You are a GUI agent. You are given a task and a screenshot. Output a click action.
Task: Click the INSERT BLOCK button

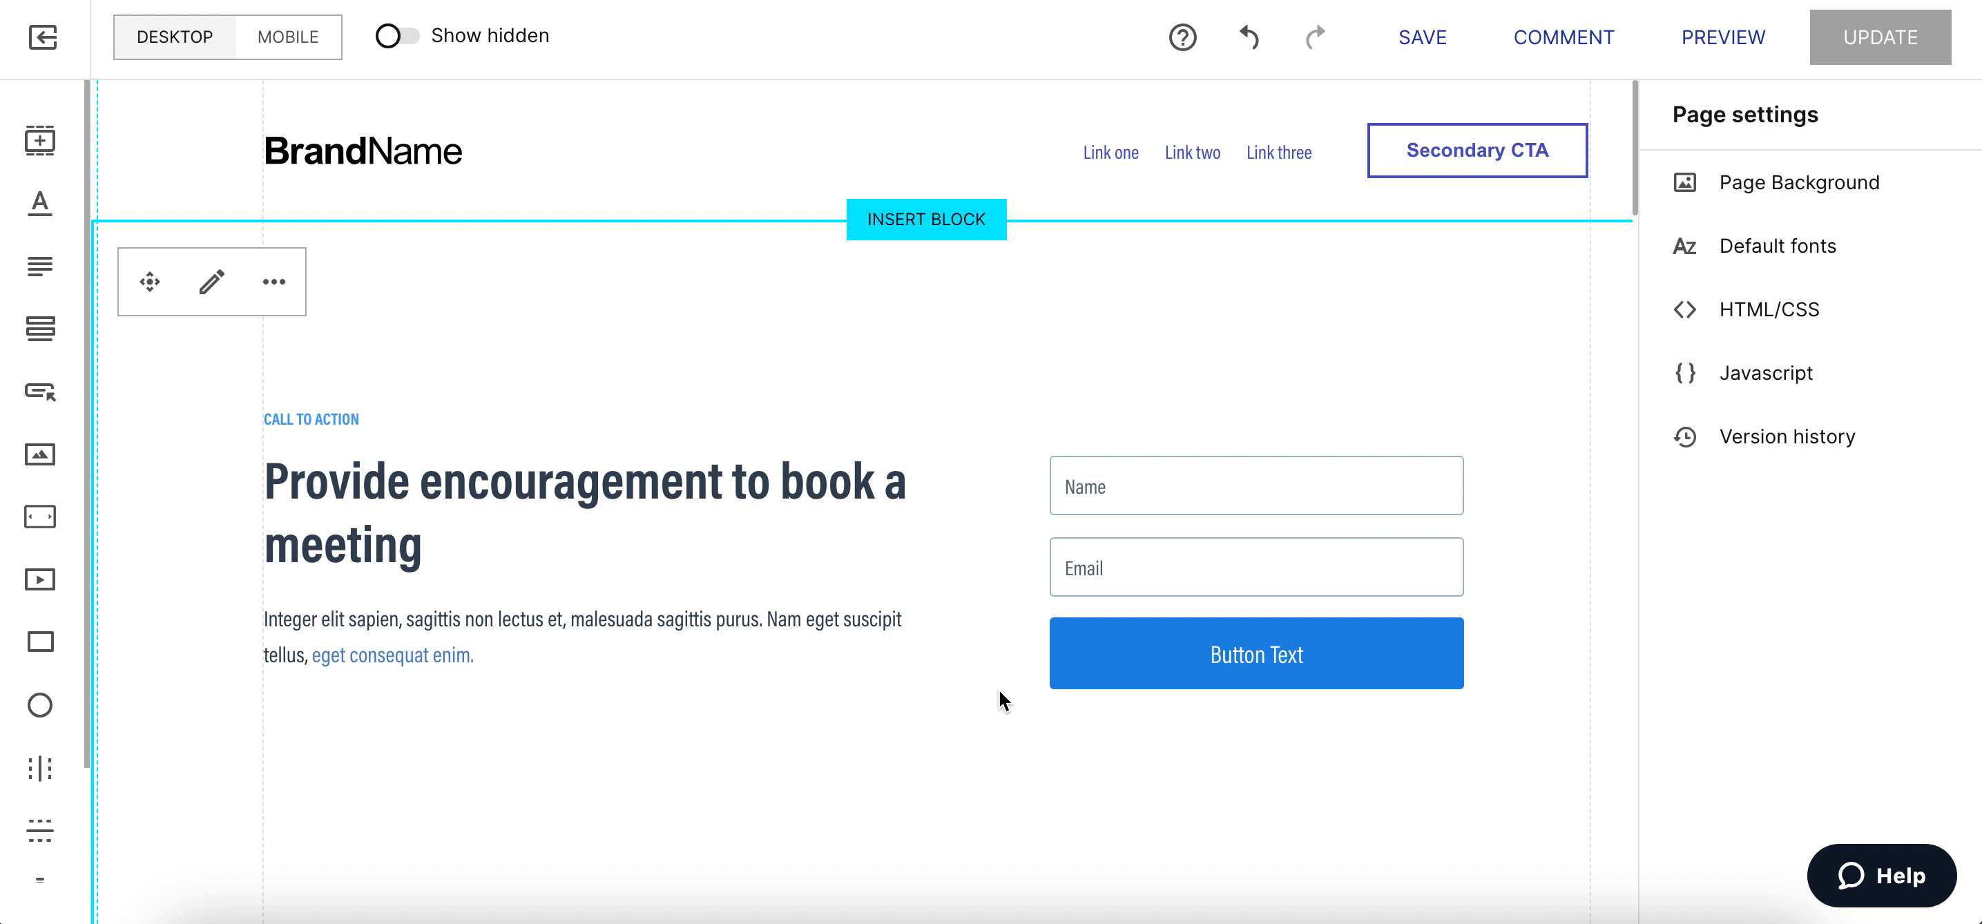tap(926, 220)
